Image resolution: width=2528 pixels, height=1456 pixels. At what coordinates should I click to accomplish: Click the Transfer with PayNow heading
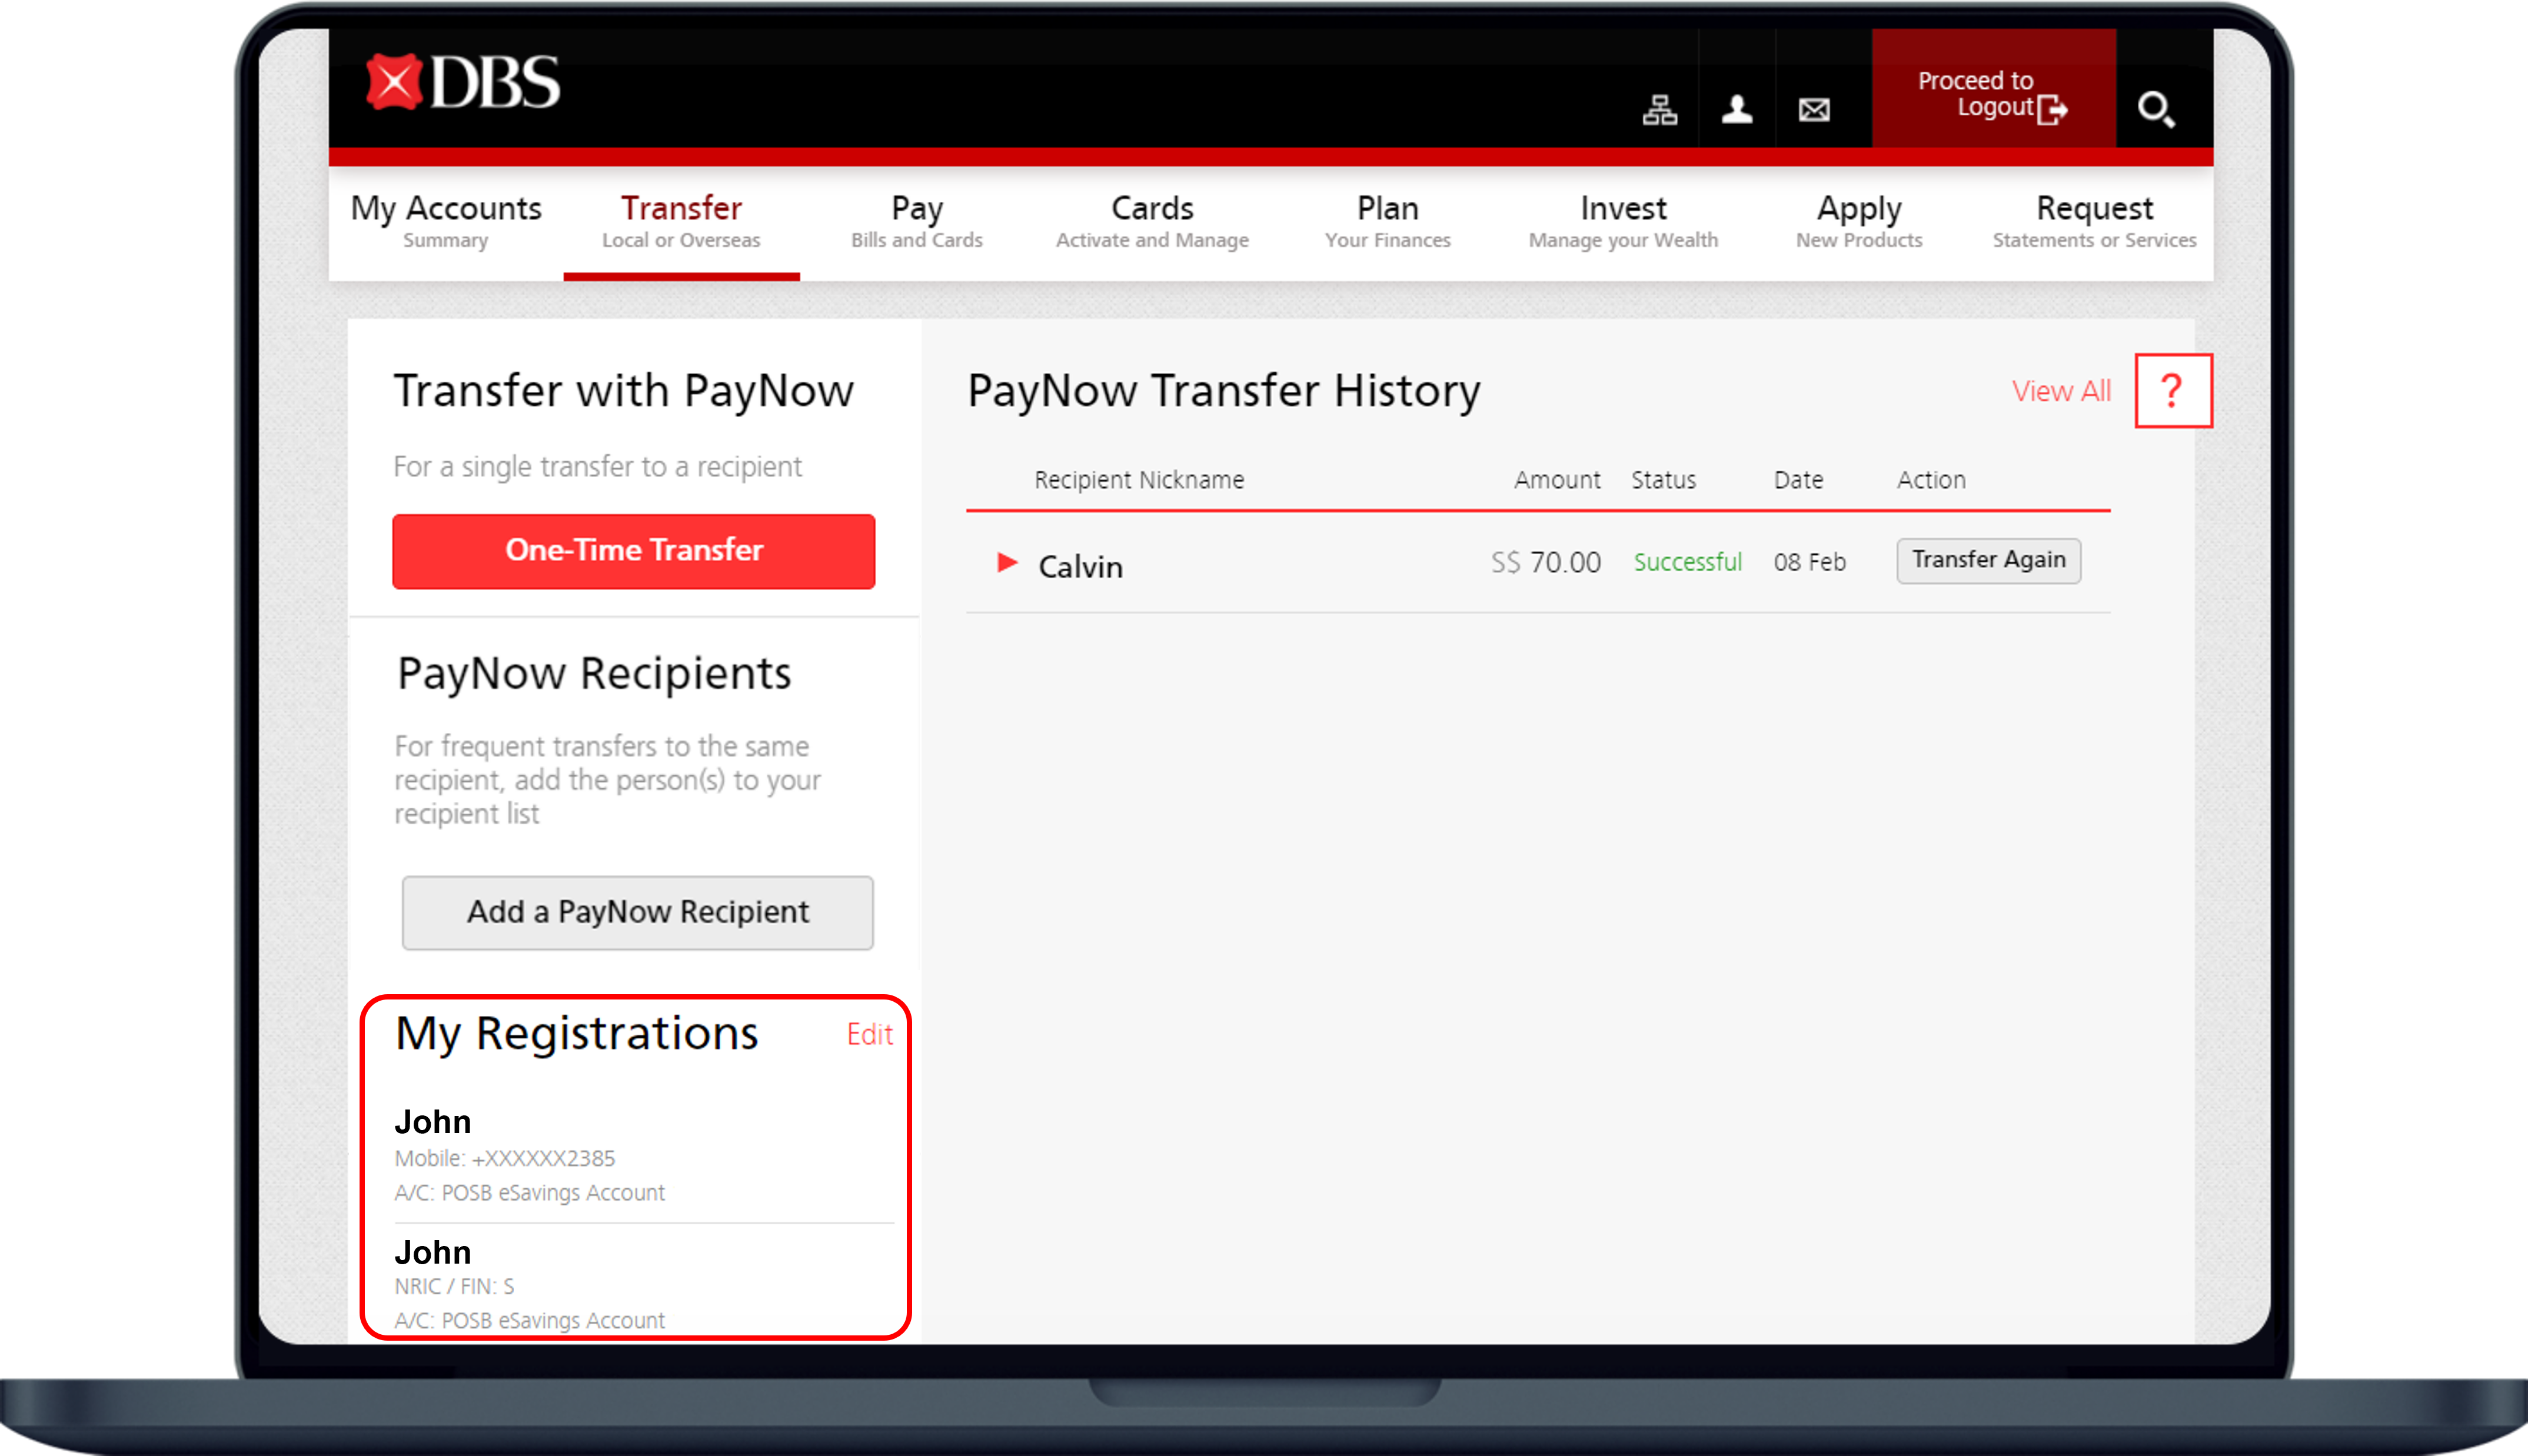tap(623, 391)
